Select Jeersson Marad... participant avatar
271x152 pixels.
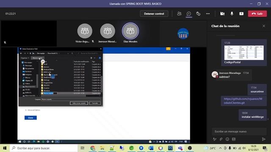point(108,31)
